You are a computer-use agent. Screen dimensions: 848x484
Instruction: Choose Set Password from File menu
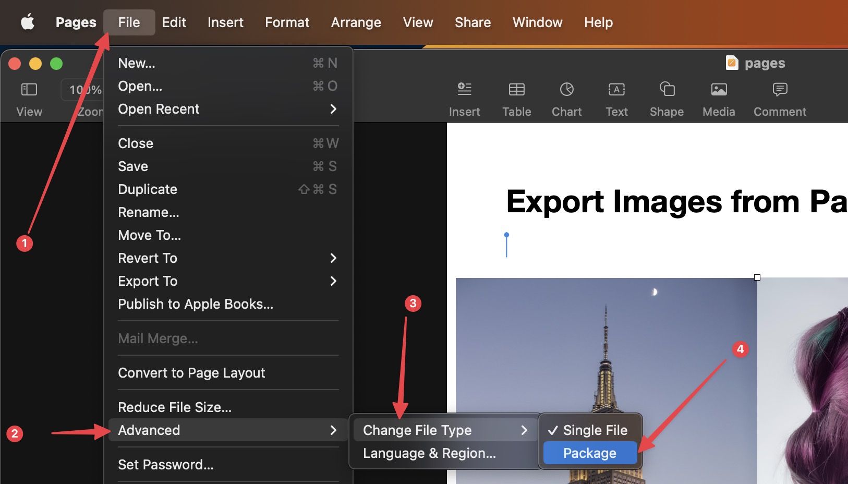[166, 465]
